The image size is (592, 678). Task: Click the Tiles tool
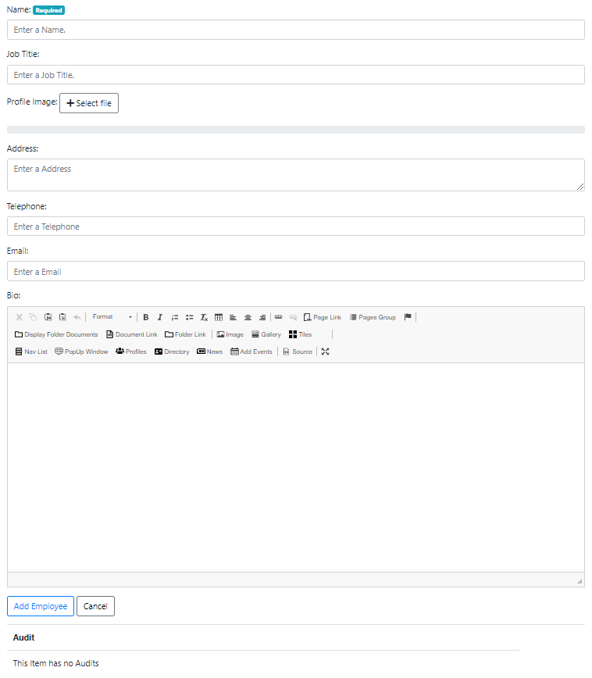(301, 334)
